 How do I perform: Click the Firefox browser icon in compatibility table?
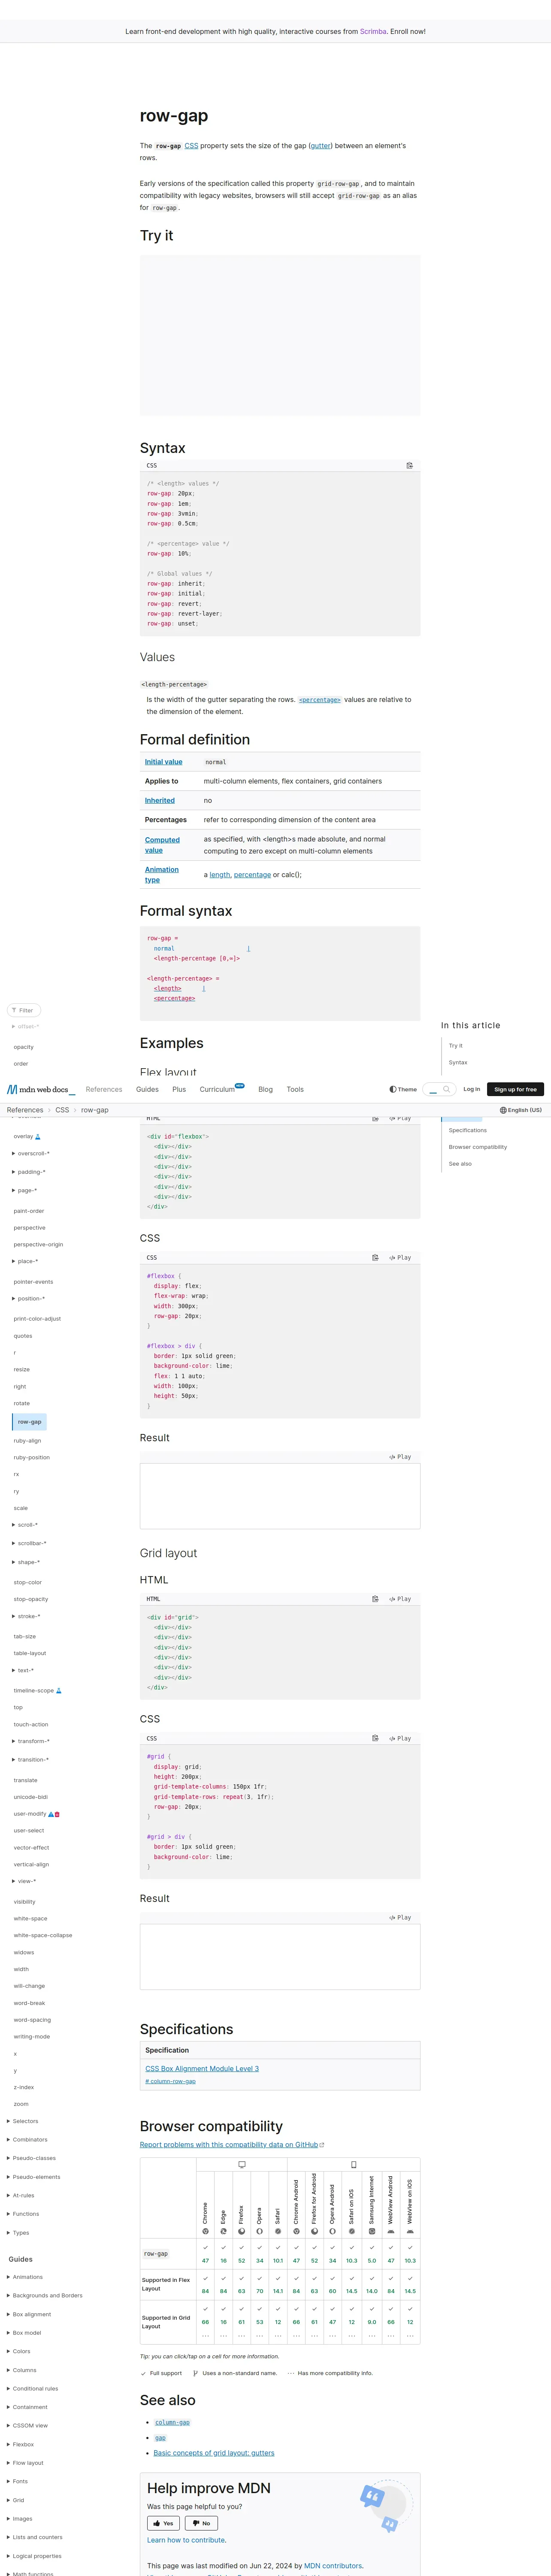point(242,2231)
